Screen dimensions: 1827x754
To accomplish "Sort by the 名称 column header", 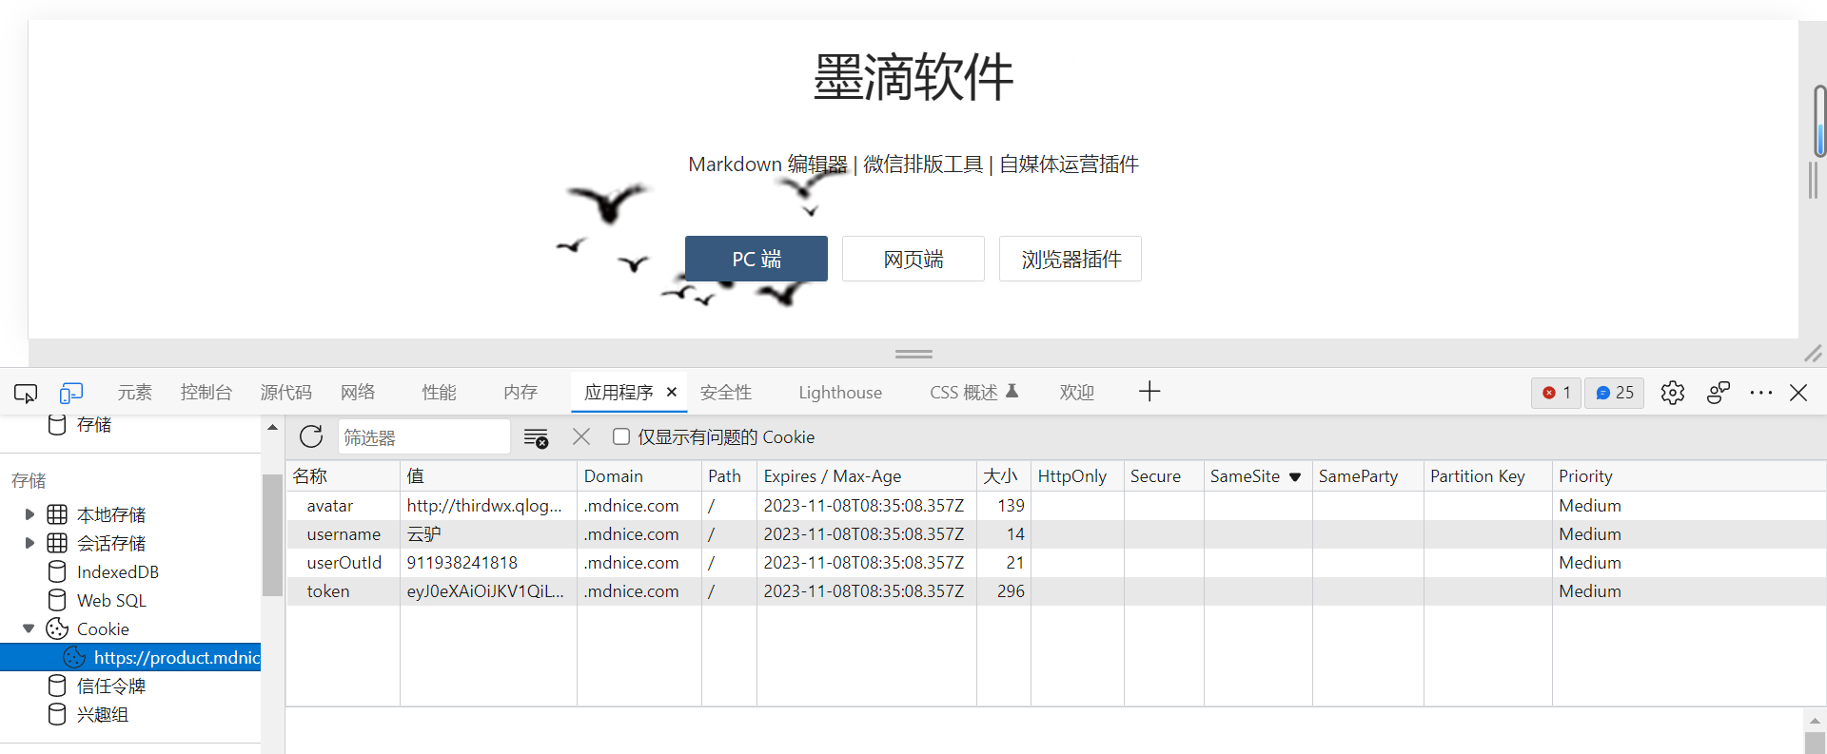I will pos(343,476).
